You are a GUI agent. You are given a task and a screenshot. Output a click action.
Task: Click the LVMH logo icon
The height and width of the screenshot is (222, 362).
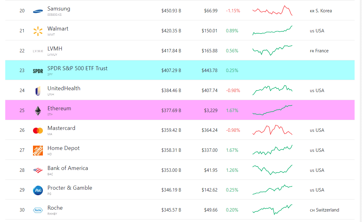pos(38,51)
